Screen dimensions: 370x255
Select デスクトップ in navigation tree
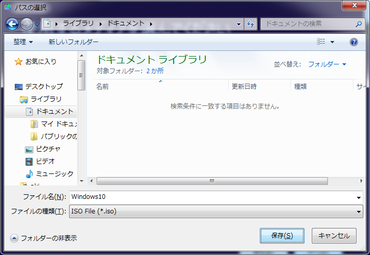point(44,87)
